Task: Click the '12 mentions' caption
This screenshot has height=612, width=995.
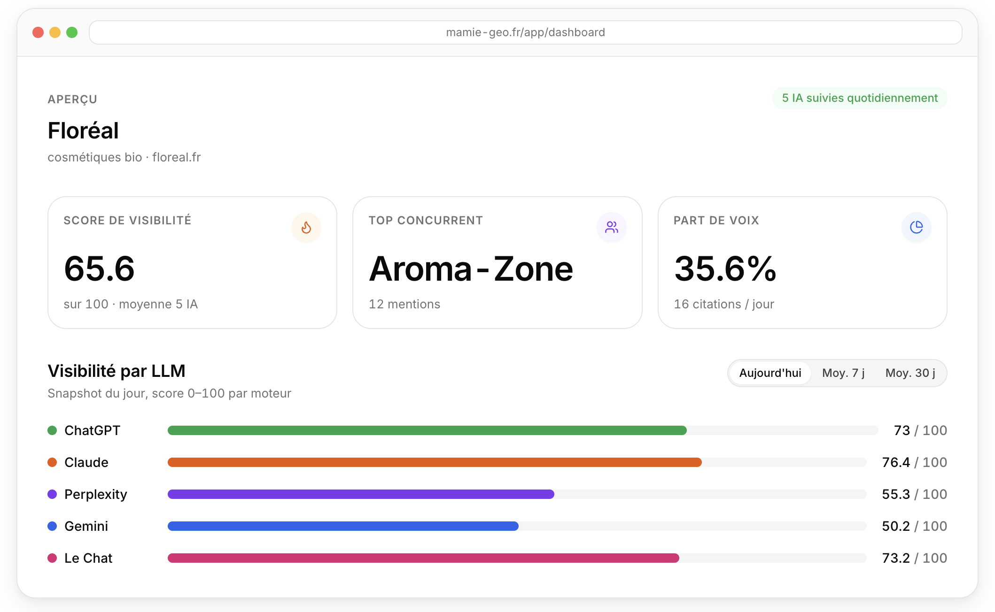Action: point(404,304)
